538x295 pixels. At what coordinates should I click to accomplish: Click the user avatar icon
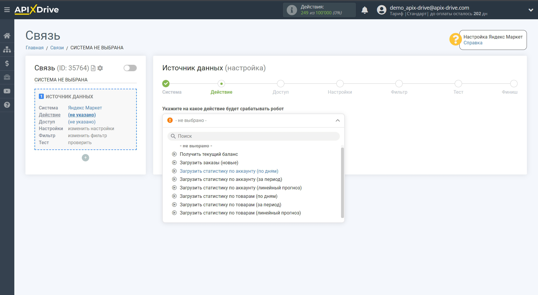click(381, 10)
